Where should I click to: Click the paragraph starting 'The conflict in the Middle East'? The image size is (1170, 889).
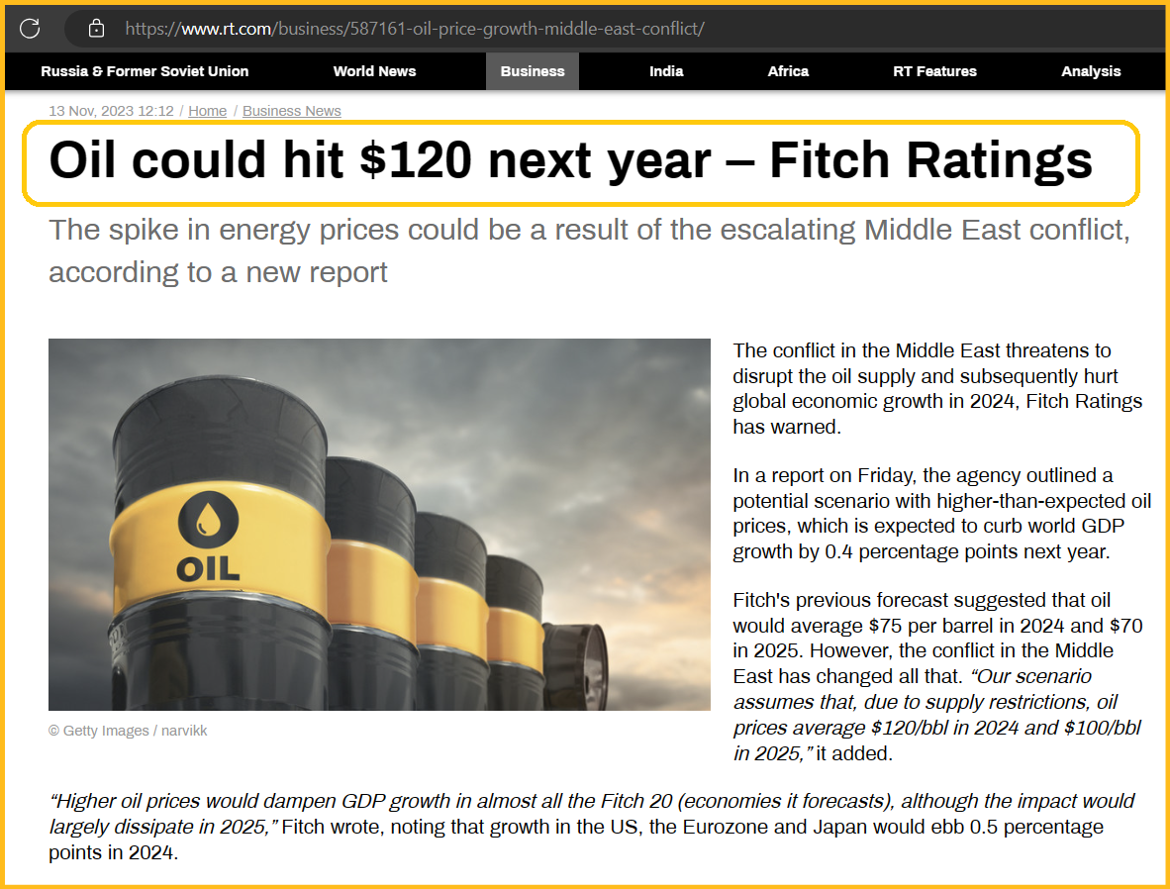(x=937, y=388)
